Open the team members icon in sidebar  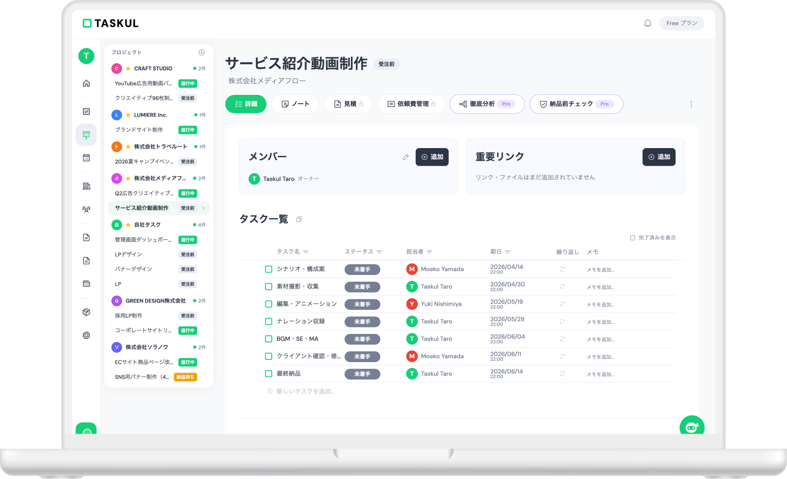pos(86,209)
